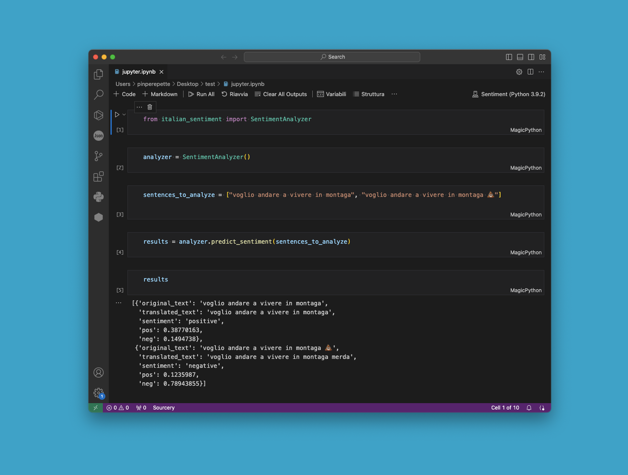Change MagicPython language of cell 4

(526, 253)
